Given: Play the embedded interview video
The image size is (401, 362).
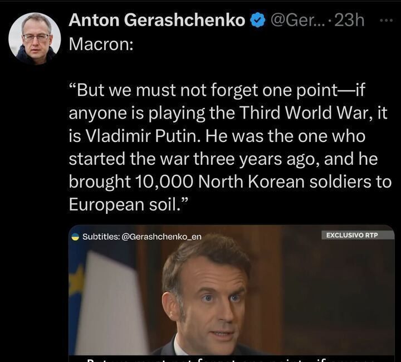Looking at the screenshot, I should [232, 293].
